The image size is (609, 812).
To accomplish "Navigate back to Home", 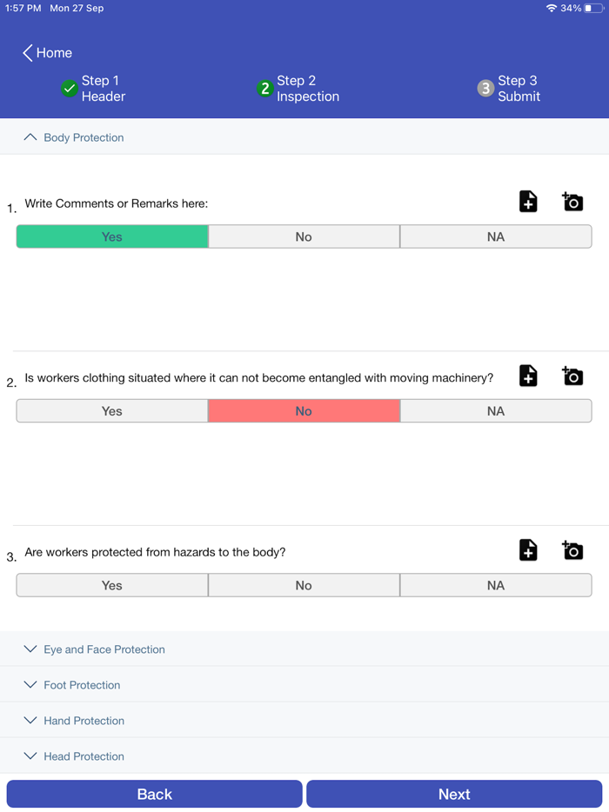I will point(46,52).
